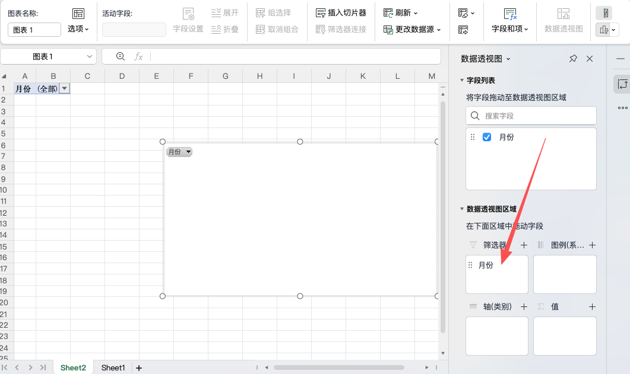This screenshot has height=374, width=630.
Task: Click the 搜索字段 search input
Action: [530, 116]
